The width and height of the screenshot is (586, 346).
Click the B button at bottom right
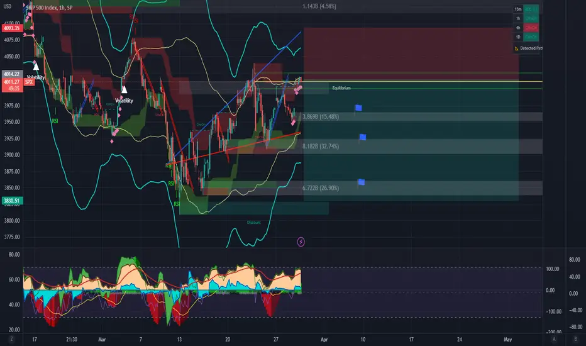[575, 339]
